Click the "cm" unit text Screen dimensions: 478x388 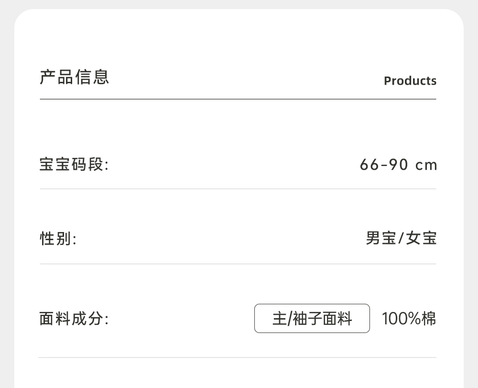click(x=426, y=166)
